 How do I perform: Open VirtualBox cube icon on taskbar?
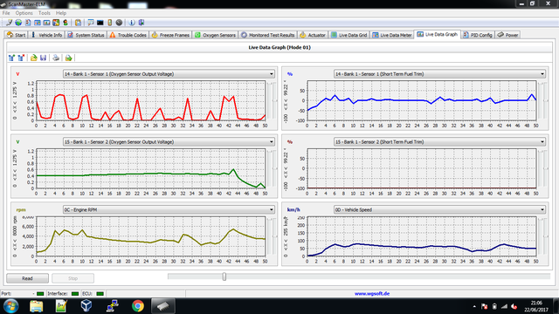point(86,305)
